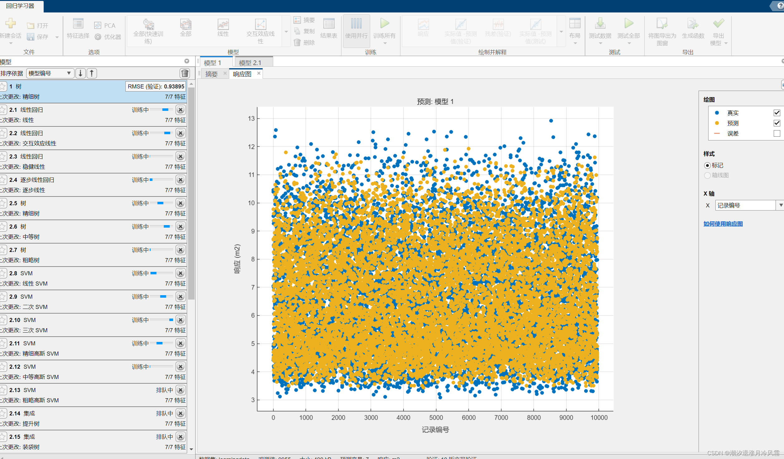Image resolution: width=784 pixels, height=459 pixels.
Task: Click the New Session (新建会话) plus icon
Action: [x=10, y=23]
